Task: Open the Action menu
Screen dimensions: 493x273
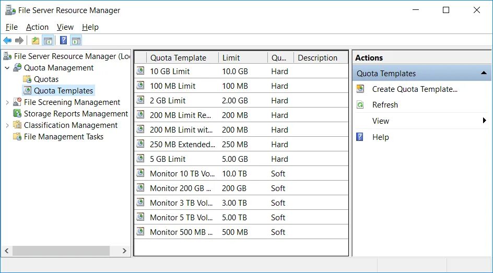Action: [x=37, y=27]
